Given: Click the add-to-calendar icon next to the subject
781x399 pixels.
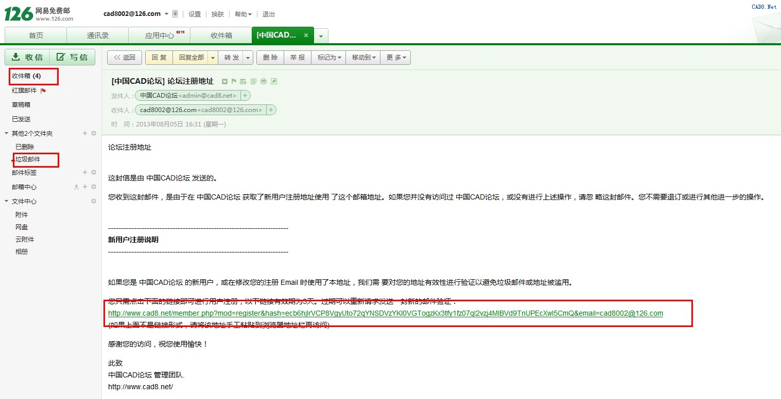Looking at the screenshot, I should [243, 81].
